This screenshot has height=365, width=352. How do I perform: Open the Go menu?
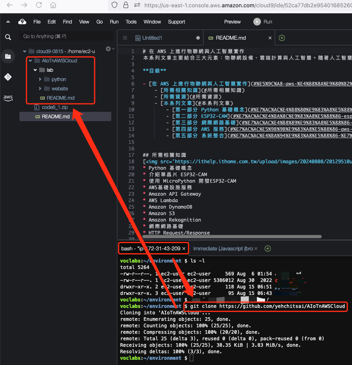(100, 21)
